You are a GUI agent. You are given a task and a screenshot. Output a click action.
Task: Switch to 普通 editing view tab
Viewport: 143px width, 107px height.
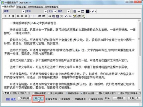click(7, 93)
